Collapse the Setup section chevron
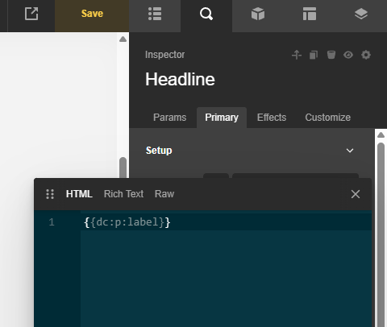This screenshot has height=327, width=387. [x=350, y=151]
